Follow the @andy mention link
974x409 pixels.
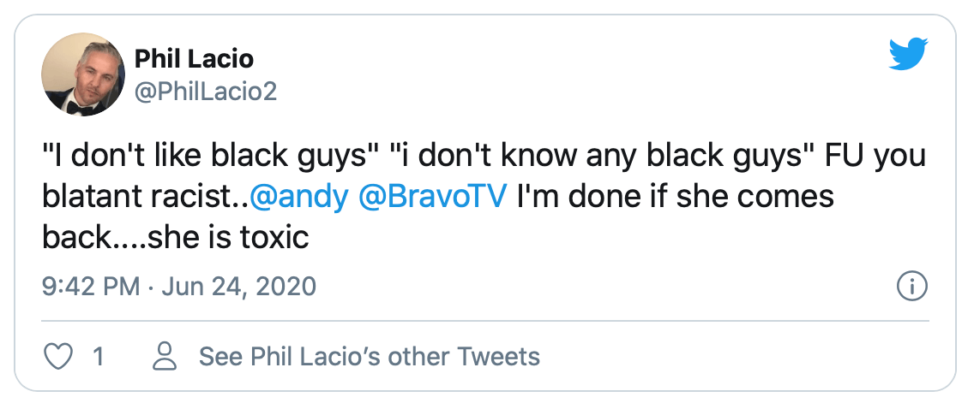(x=299, y=197)
